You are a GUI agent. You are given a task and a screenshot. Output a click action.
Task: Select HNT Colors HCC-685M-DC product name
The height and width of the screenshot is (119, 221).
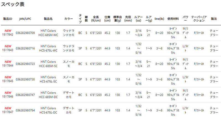coord(48,95)
